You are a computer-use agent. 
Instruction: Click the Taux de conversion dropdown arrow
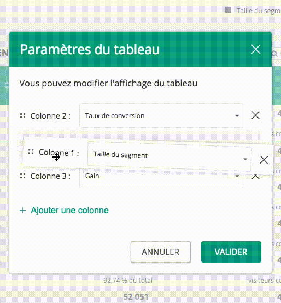pos(237,116)
